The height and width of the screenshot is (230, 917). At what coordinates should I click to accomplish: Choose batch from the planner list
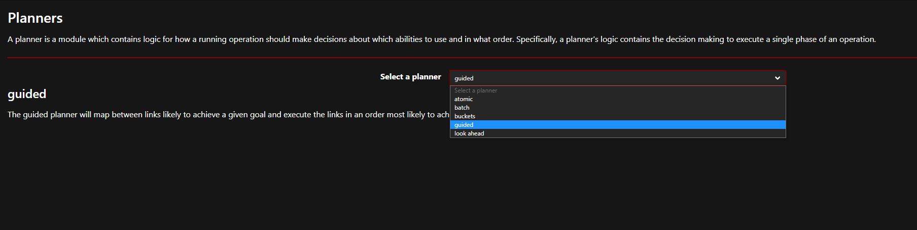click(618, 108)
